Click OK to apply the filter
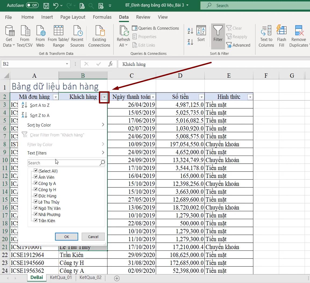 click(x=66, y=237)
